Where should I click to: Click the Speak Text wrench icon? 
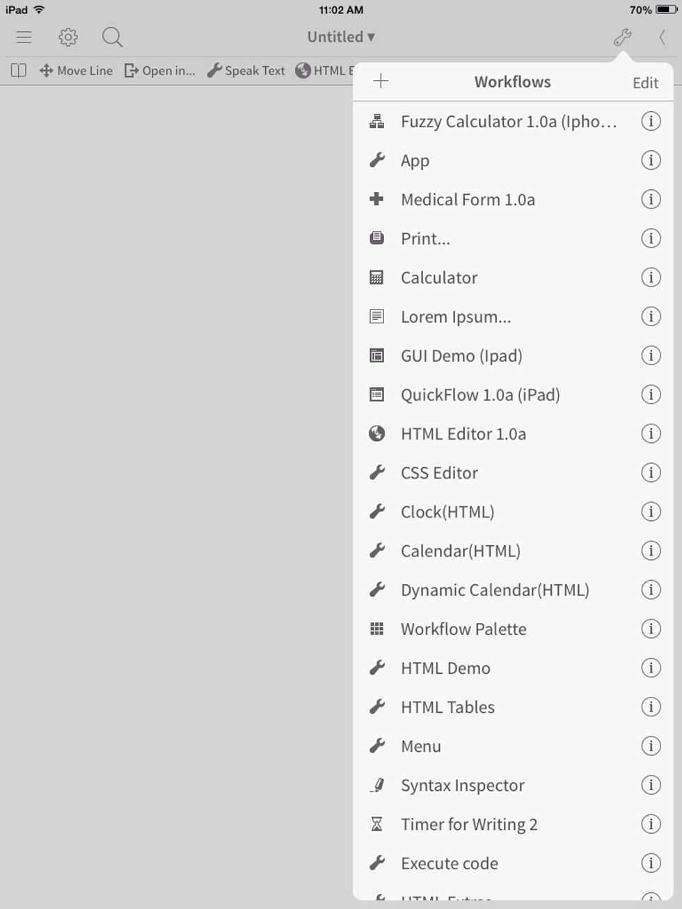[216, 70]
